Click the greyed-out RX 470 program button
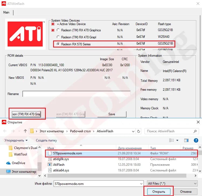Image resolution: width=202 pixels, height=196 pixels. point(70,114)
